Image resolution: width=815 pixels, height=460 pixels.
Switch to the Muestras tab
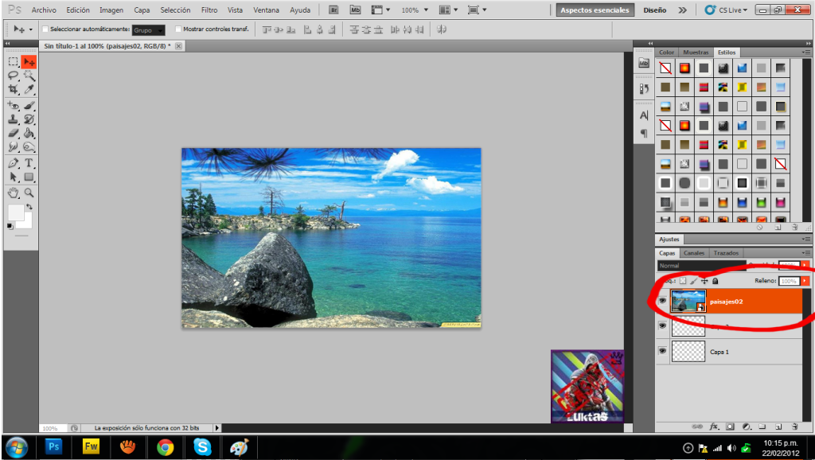696,53
